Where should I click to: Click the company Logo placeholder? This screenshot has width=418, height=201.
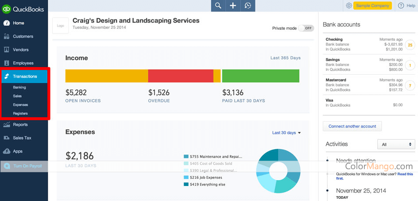tap(60, 26)
